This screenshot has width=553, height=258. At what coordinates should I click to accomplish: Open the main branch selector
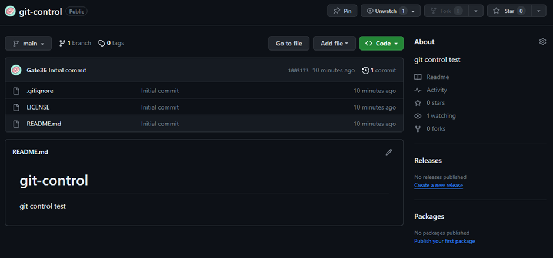[28, 44]
